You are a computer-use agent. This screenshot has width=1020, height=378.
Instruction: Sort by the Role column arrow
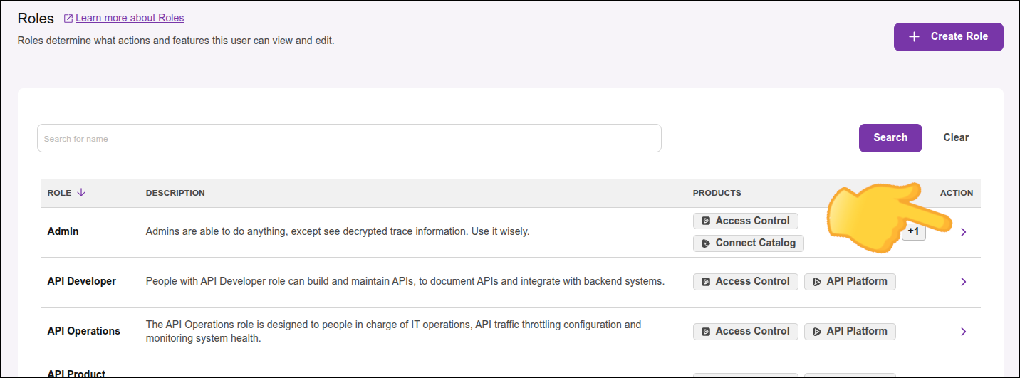tap(81, 193)
